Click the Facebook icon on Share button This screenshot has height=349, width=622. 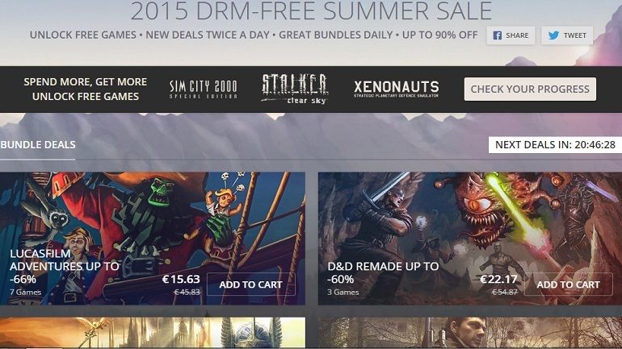pos(497,35)
